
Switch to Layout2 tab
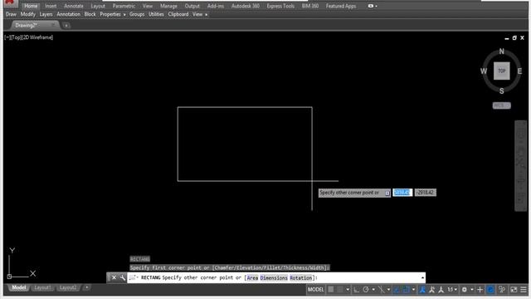click(68, 287)
